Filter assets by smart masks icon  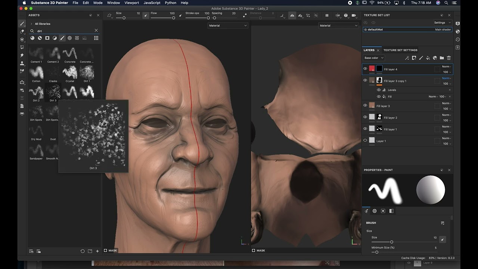(x=47, y=38)
